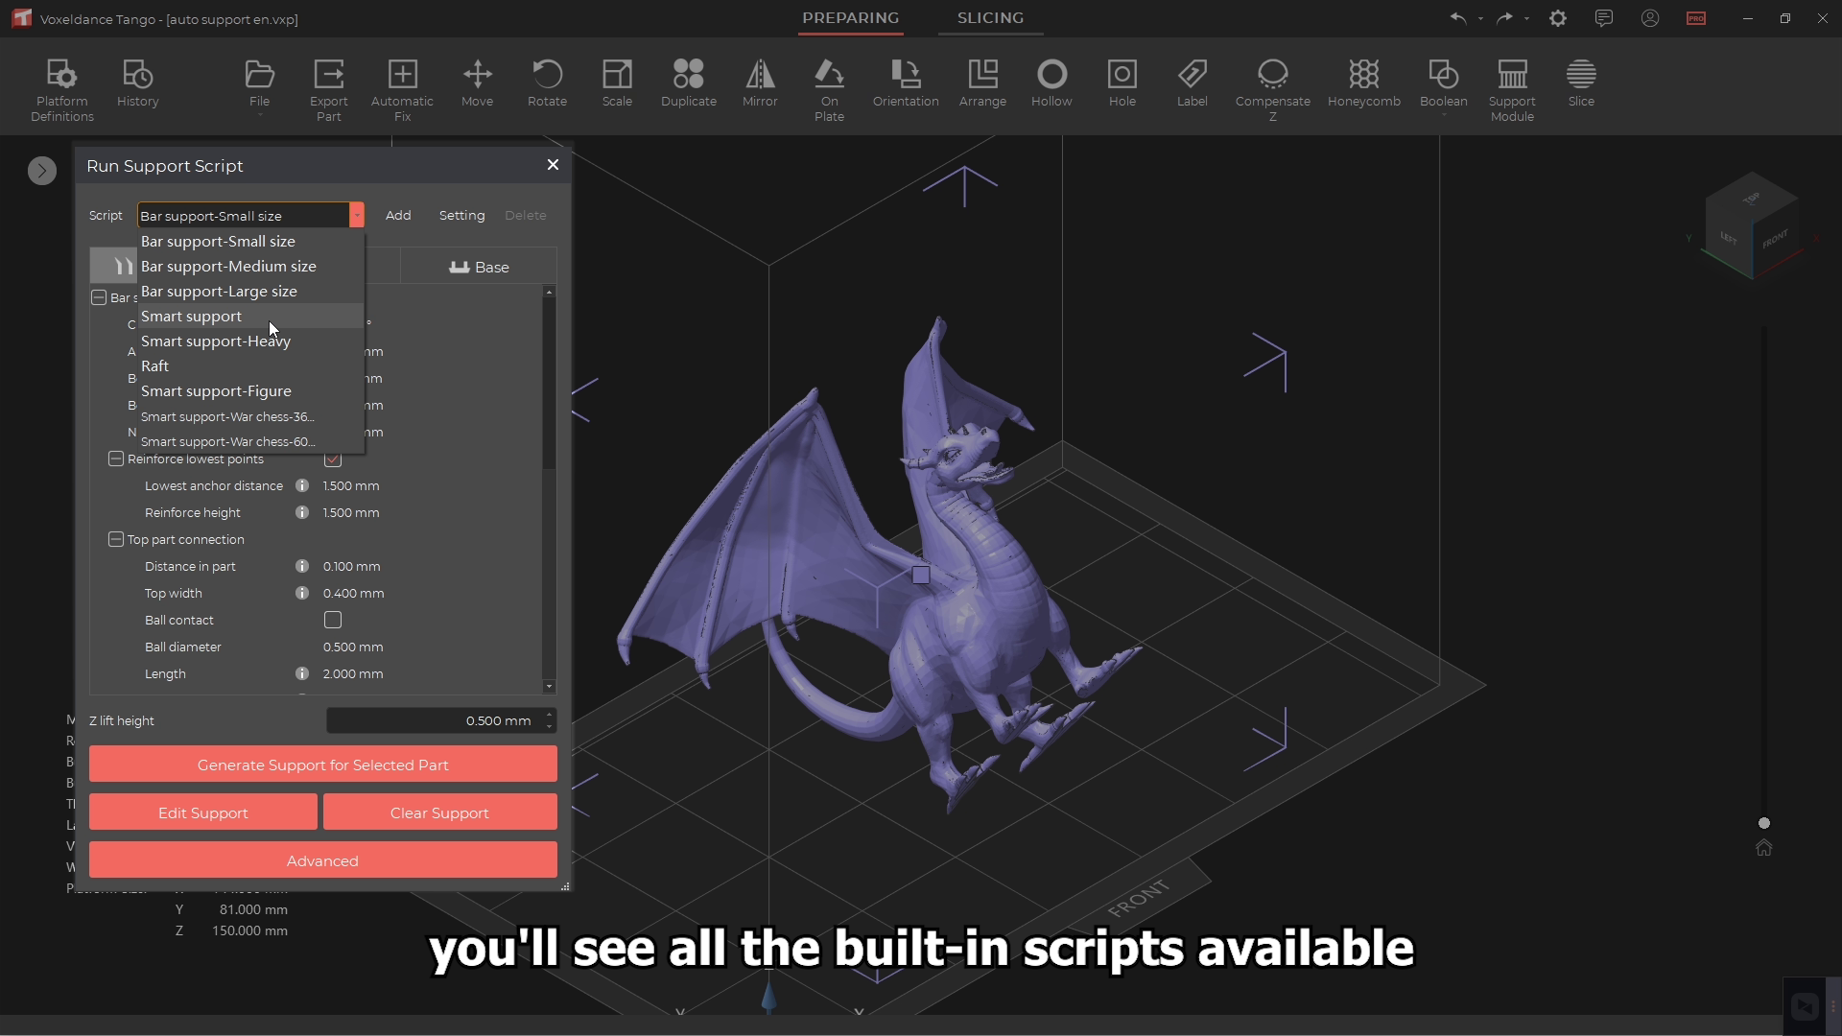Open the Honeycomb tool

(1363, 83)
